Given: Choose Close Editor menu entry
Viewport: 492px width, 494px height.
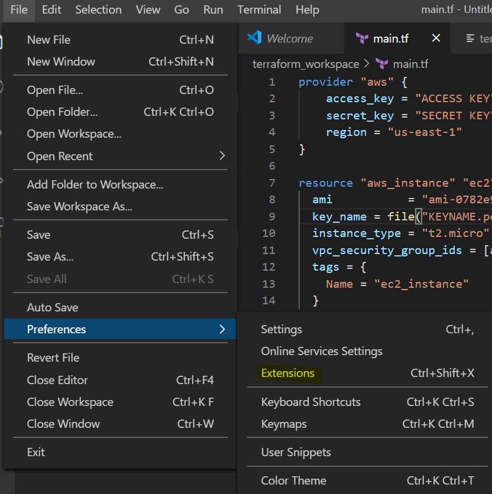Looking at the screenshot, I should (x=120, y=381).
